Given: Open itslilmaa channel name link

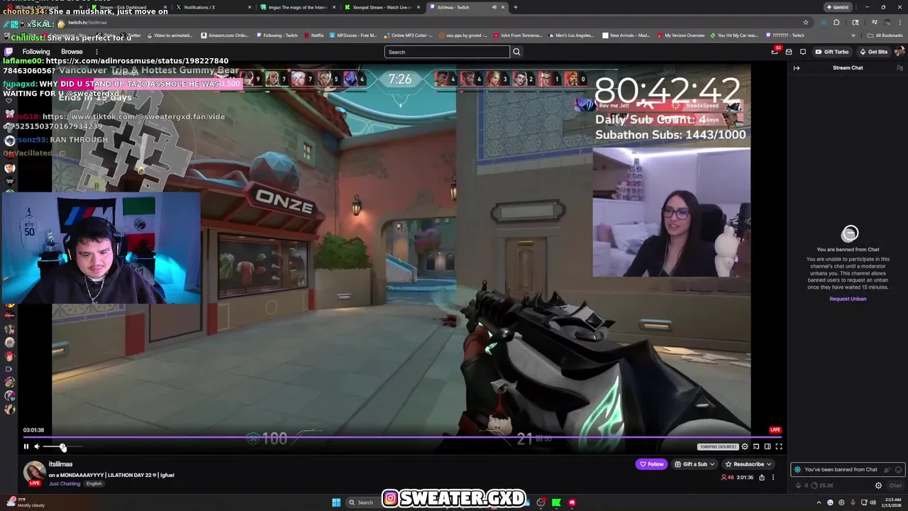Looking at the screenshot, I should 60,464.
